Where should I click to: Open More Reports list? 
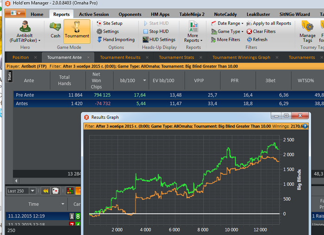pyautogui.click(x=193, y=31)
